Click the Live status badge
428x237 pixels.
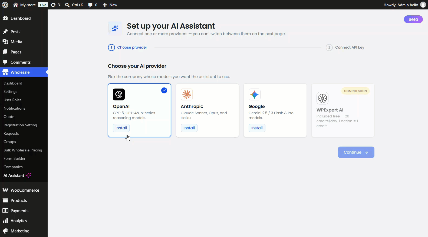pos(43,5)
